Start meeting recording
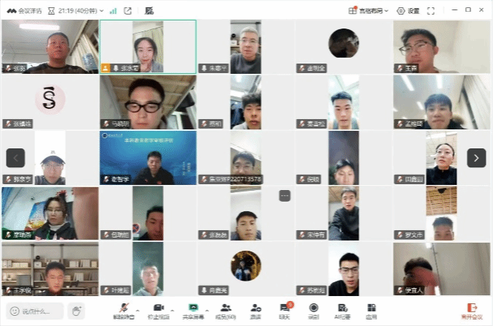 click(314, 309)
